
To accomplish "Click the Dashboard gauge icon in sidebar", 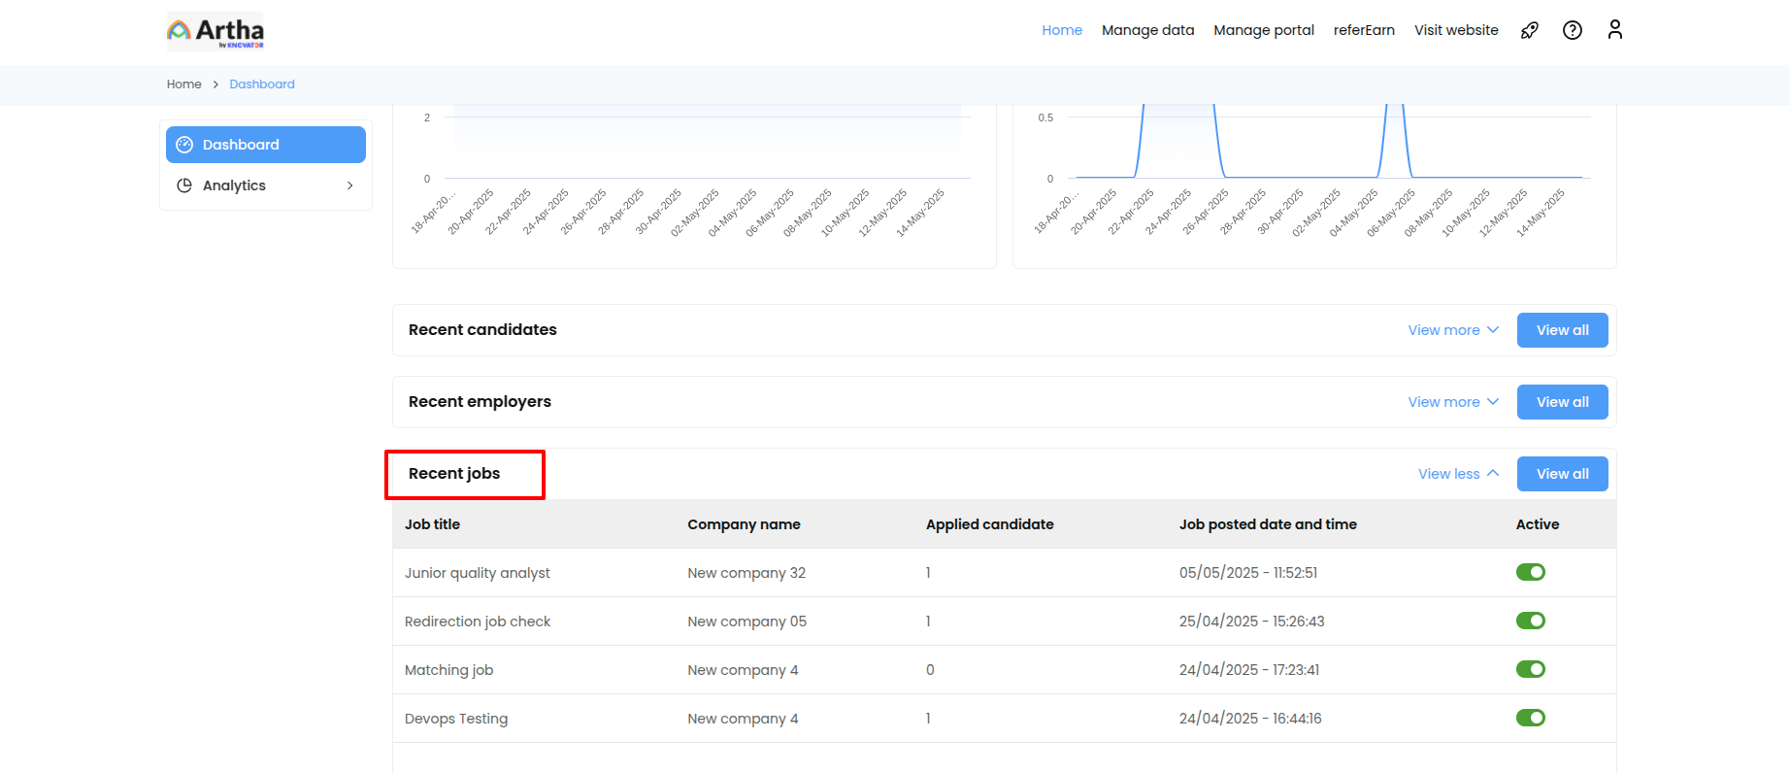I will 184,145.
